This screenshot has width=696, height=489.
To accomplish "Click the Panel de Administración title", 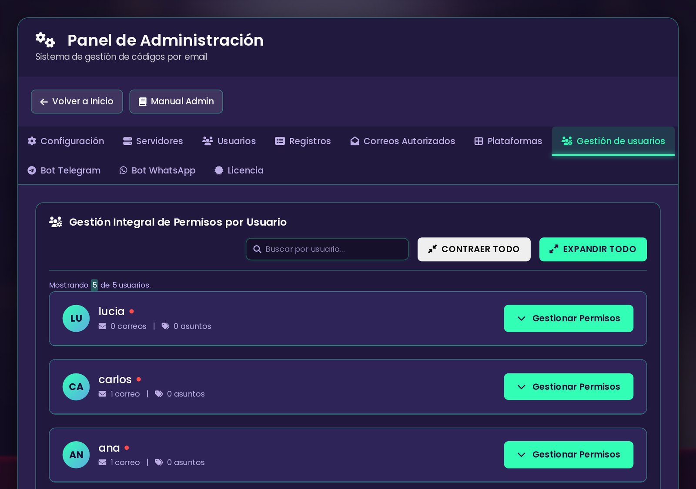I will pyautogui.click(x=165, y=40).
